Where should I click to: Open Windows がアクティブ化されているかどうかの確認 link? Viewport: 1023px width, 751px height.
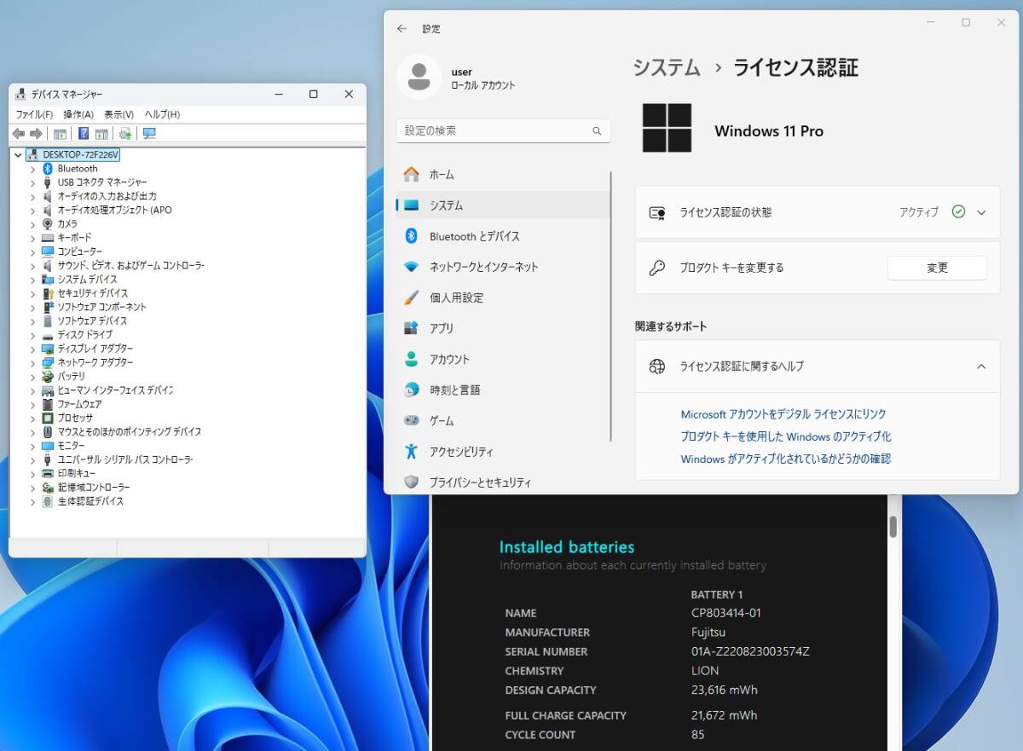[785, 459]
